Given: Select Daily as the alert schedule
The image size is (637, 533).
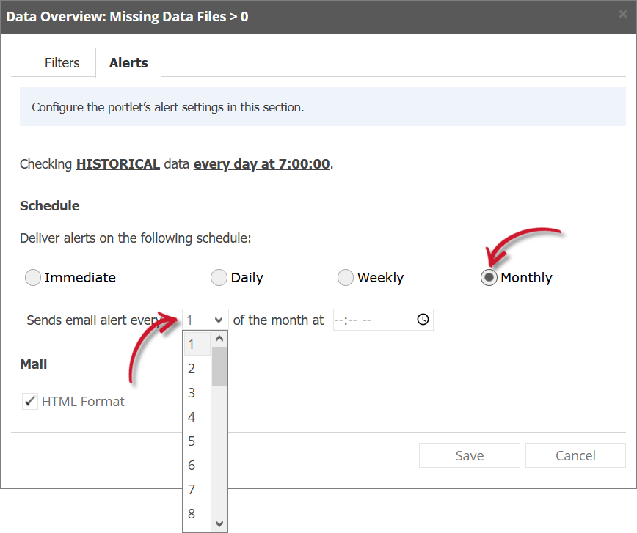Looking at the screenshot, I should tap(218, 277).
